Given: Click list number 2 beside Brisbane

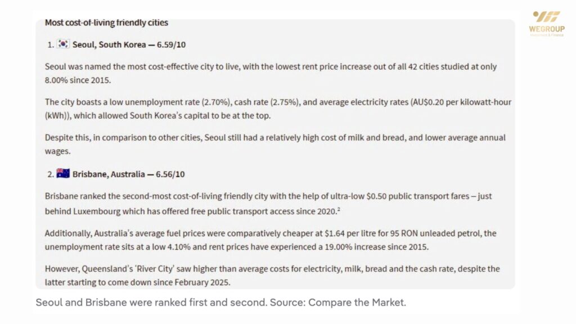Looking at the screenshot, I should [x=50, y=174].
